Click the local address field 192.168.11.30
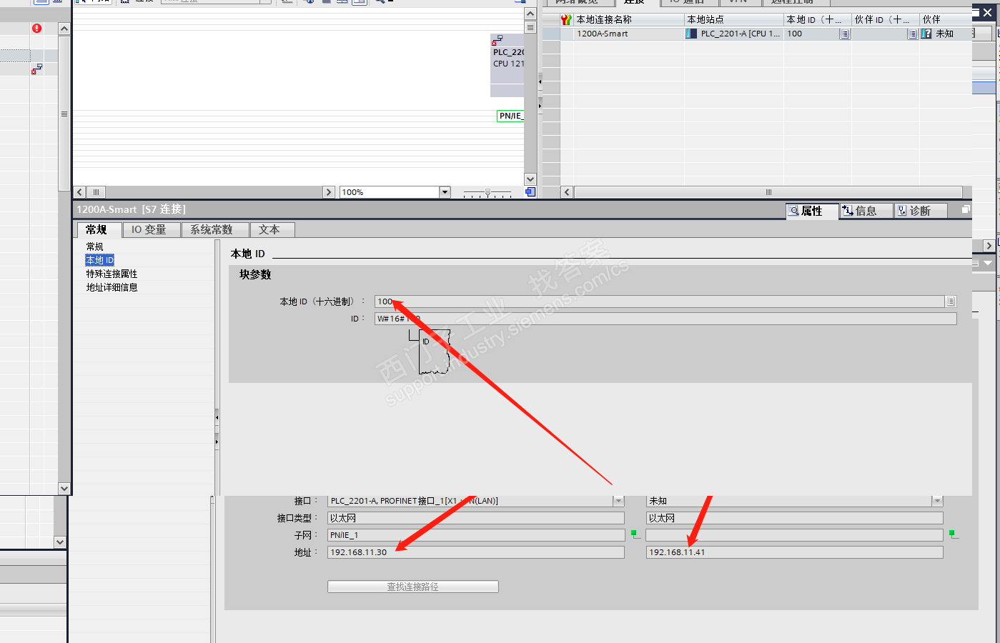The image size is (1000, 643). click(x=476, y=552)
